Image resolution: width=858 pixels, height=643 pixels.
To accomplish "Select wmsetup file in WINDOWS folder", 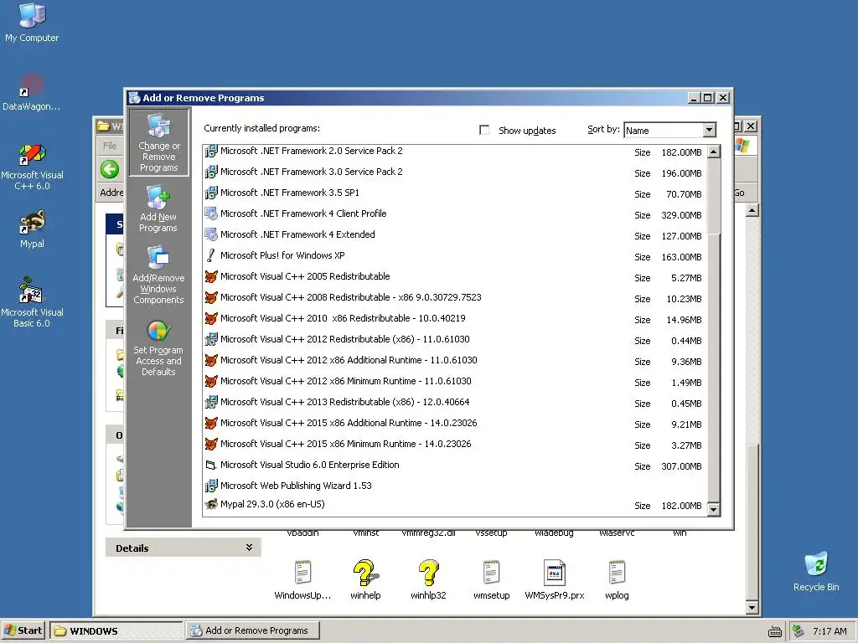I will pyautogui.click(x=491, y=579).
